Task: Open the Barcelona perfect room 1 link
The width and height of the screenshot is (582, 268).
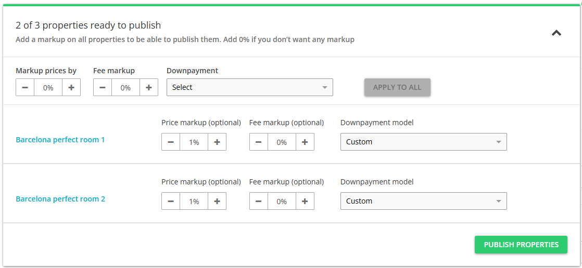Action: coord(60,140)
